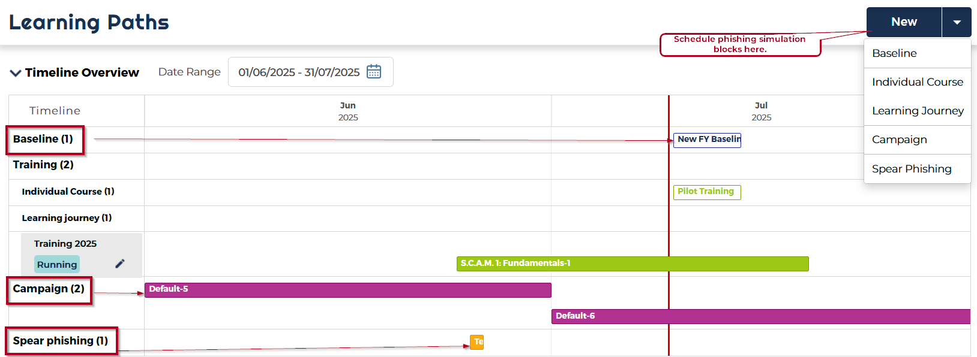Collapse the Timeline Overview chevron
Viewport: 977px width, 357px height.
tap(16, 73)
